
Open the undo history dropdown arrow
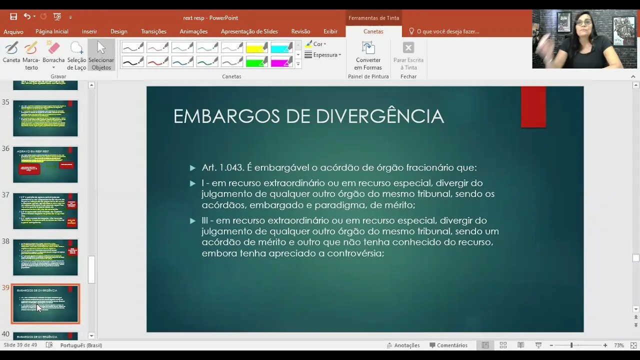tap(34, 17)
